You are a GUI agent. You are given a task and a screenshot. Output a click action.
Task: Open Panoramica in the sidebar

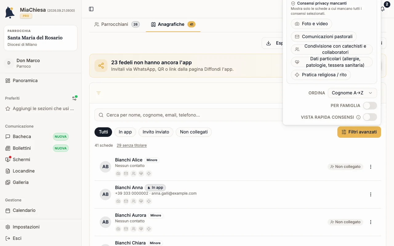coord(41,81)
